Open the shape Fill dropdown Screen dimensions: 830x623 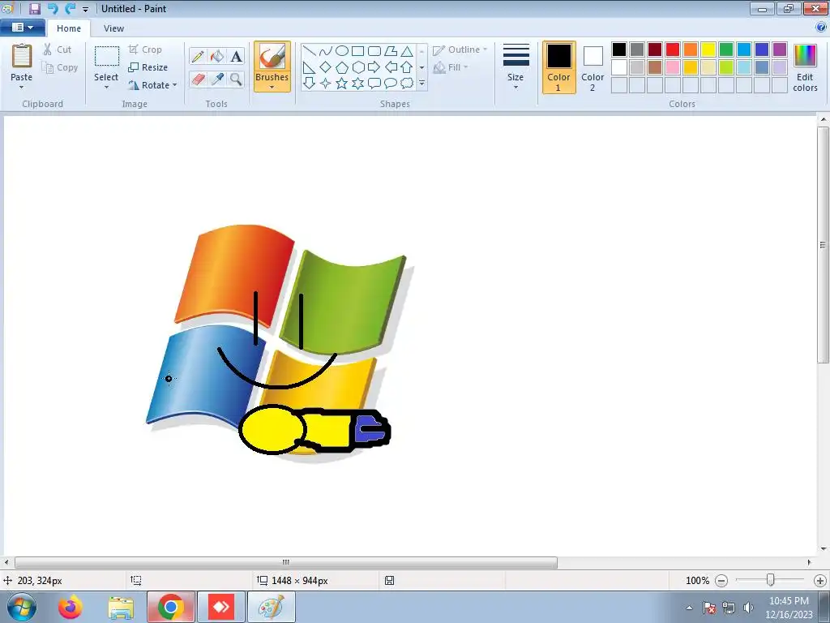click(451, 67)
